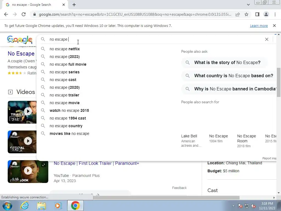Open the Chrome profile avatar icon
281x211 pixels.
[x=266, y=14]
